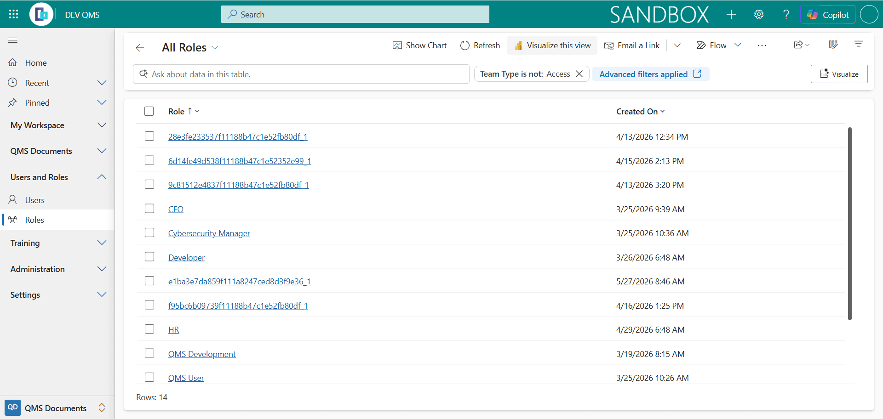This screenshot has height=419, width=883.
Task: Toggle the select-all checkbox in header
Action: (149, 111)
